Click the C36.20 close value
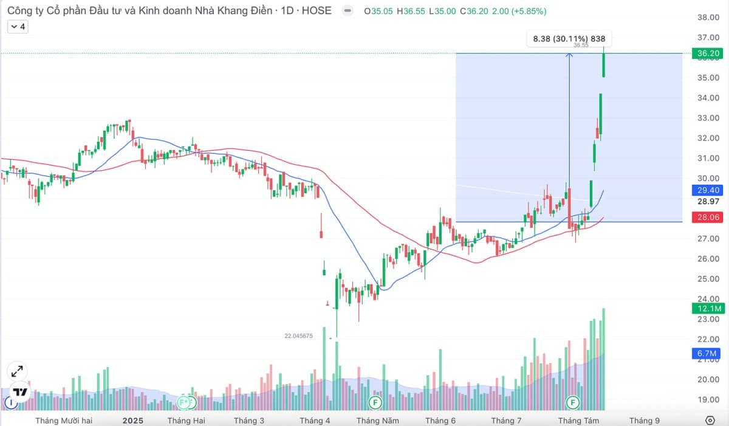This screenshot has width=729, height=426. coord(474,11)
